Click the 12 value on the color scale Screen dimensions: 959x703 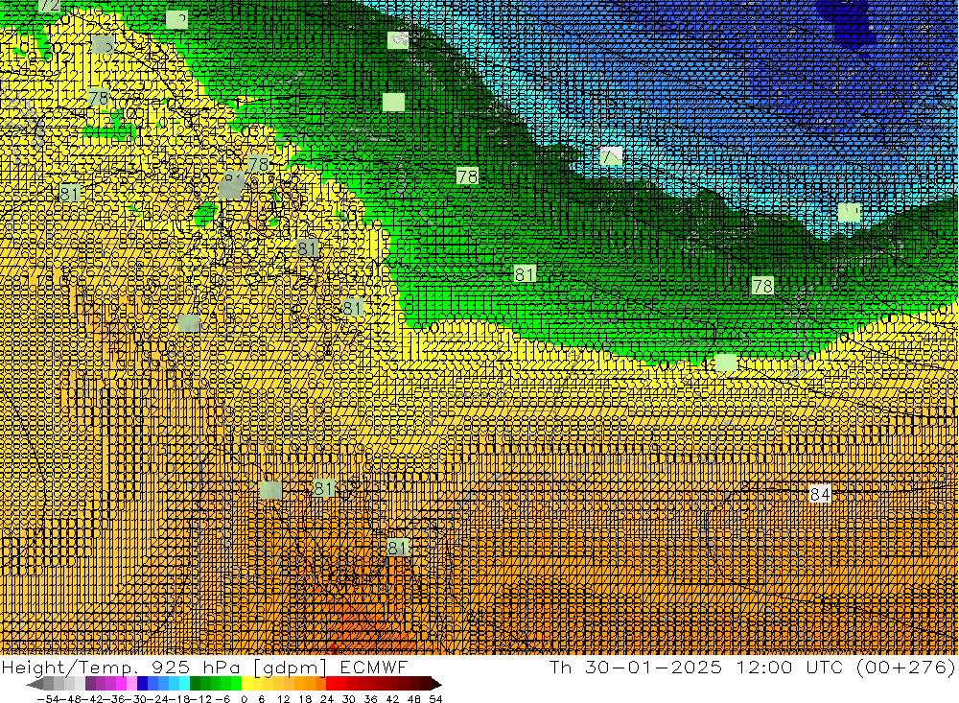[284, 699]
